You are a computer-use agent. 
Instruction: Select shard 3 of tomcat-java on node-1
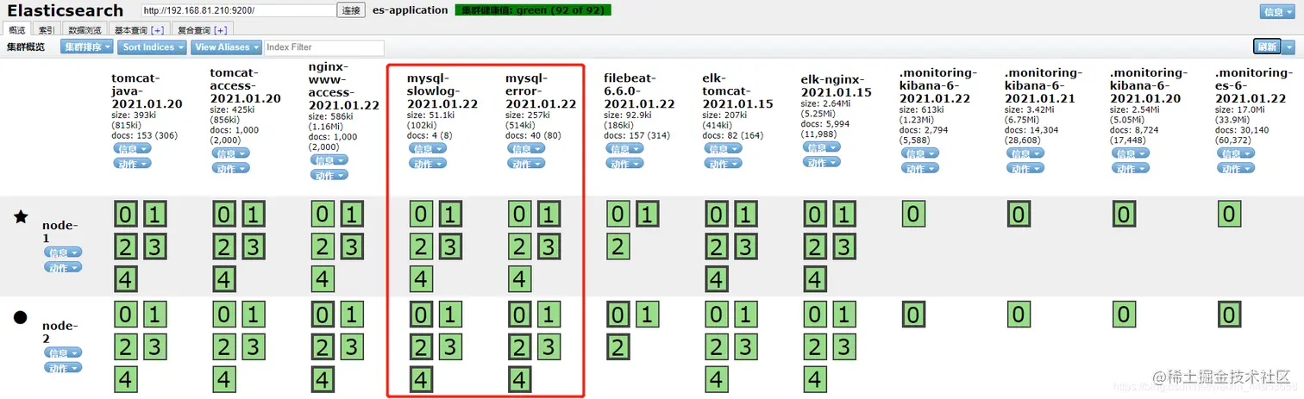click(154, 247)
